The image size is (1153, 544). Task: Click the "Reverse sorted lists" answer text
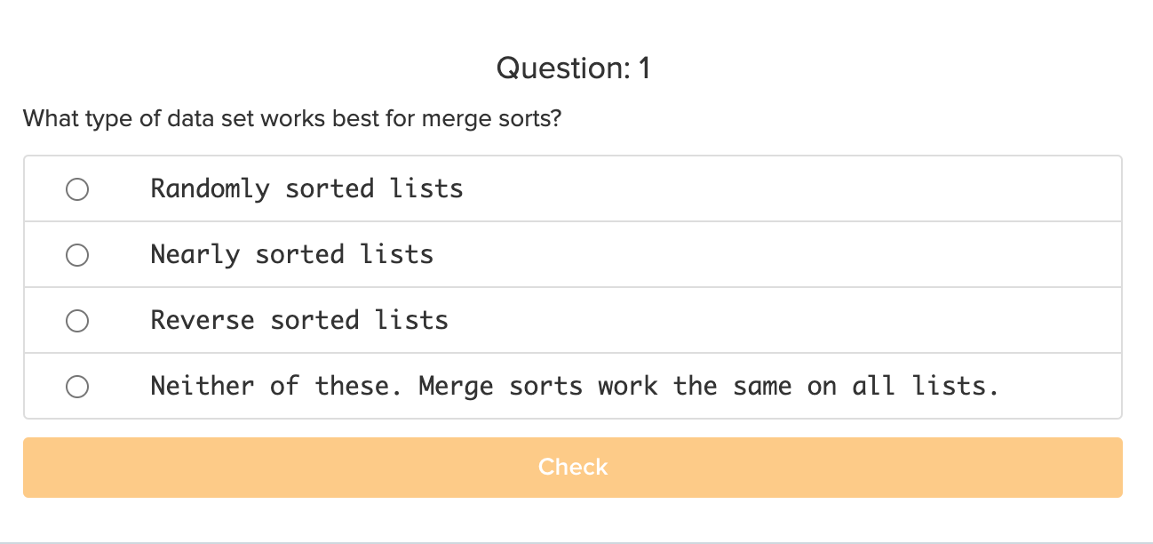click(x=299, y=320)
